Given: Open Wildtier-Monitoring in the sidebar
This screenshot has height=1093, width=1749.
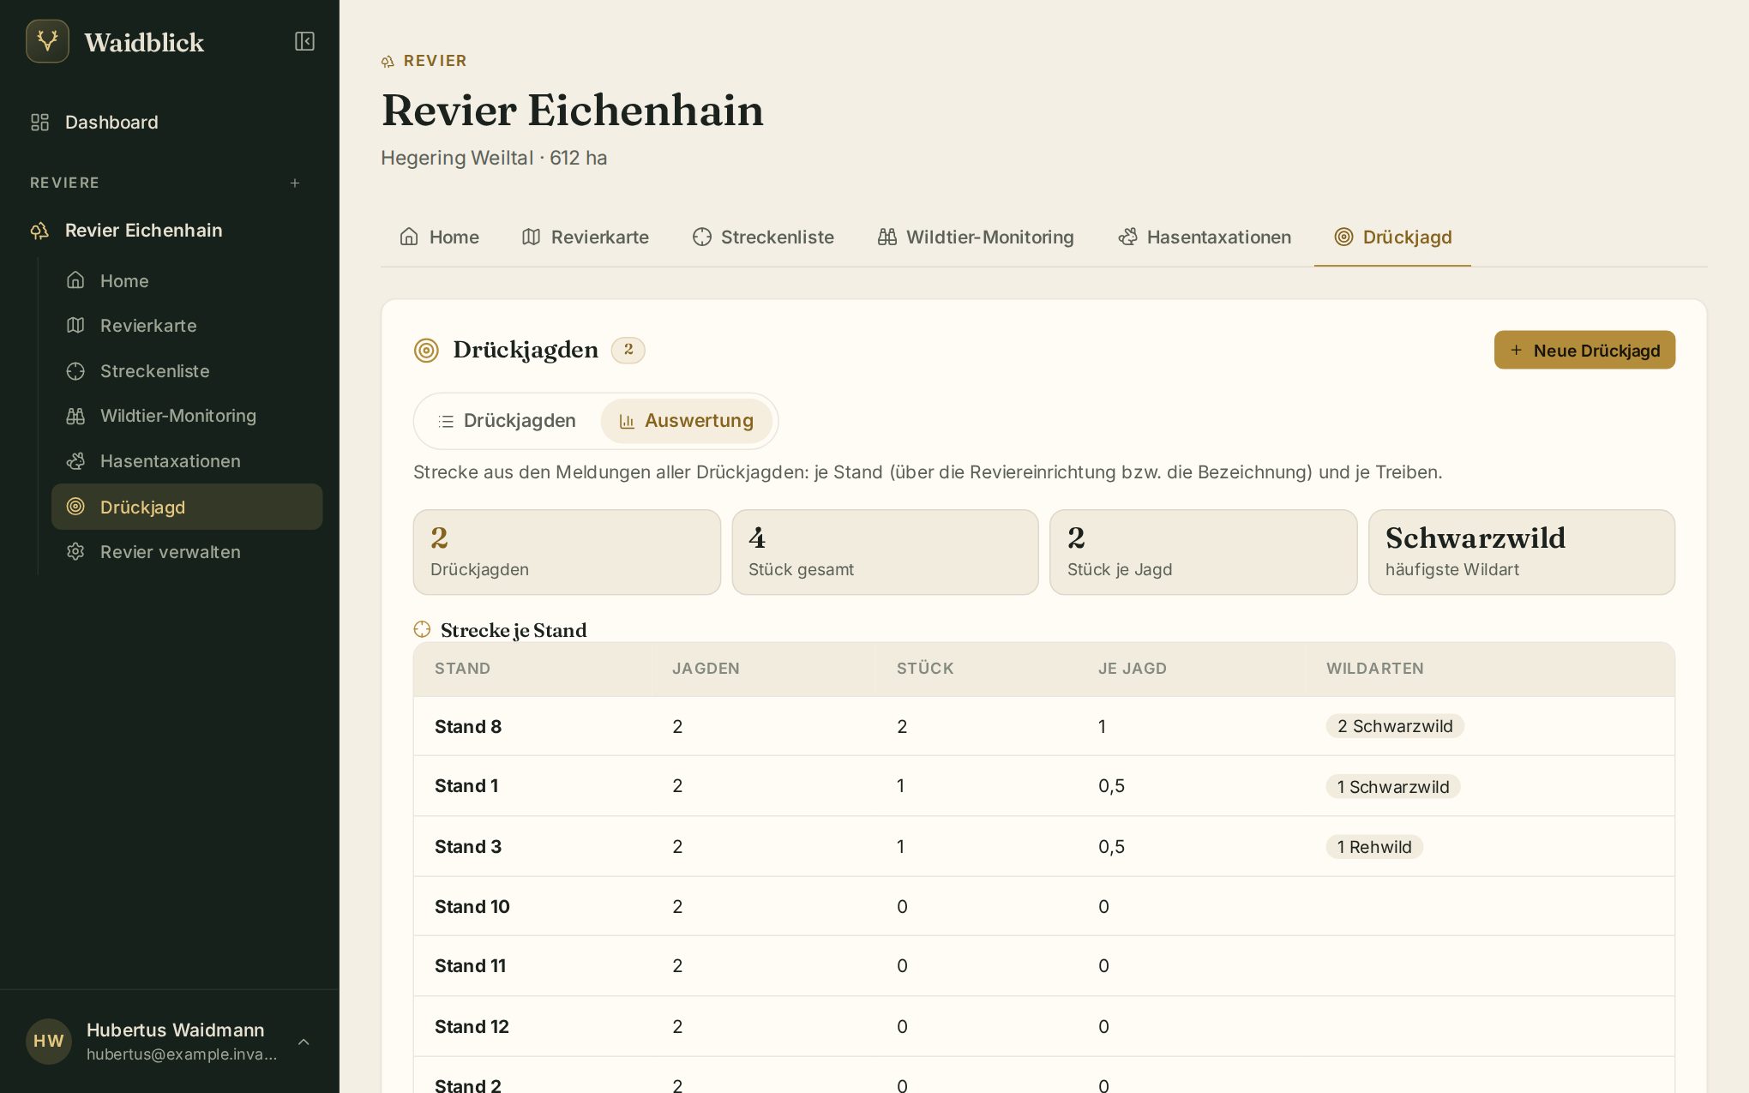Looking at the screenshot, I should coord(187,416).
